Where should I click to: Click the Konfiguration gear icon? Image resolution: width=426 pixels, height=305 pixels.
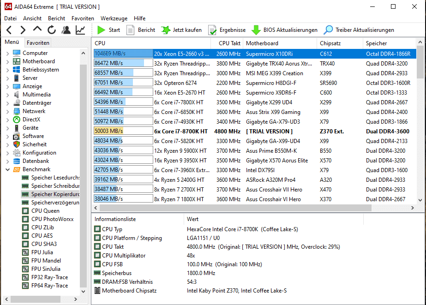17,153
